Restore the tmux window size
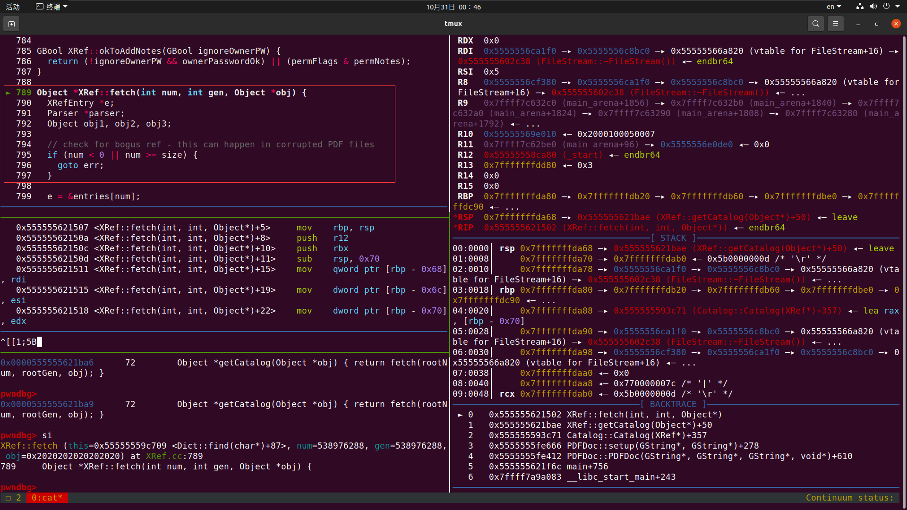The height and width of the screenshot is (510, 907). point(877,24)
